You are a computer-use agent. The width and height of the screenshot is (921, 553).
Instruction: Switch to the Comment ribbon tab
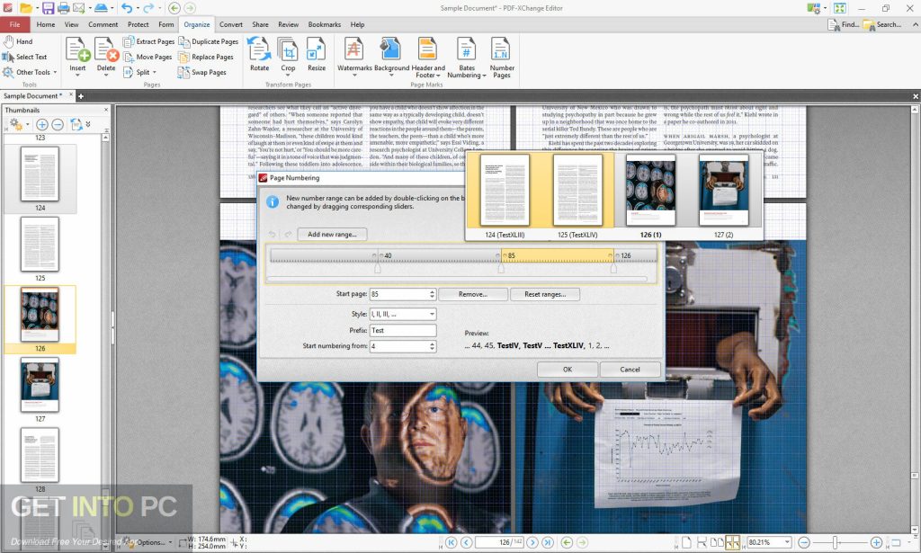[103, 24]
